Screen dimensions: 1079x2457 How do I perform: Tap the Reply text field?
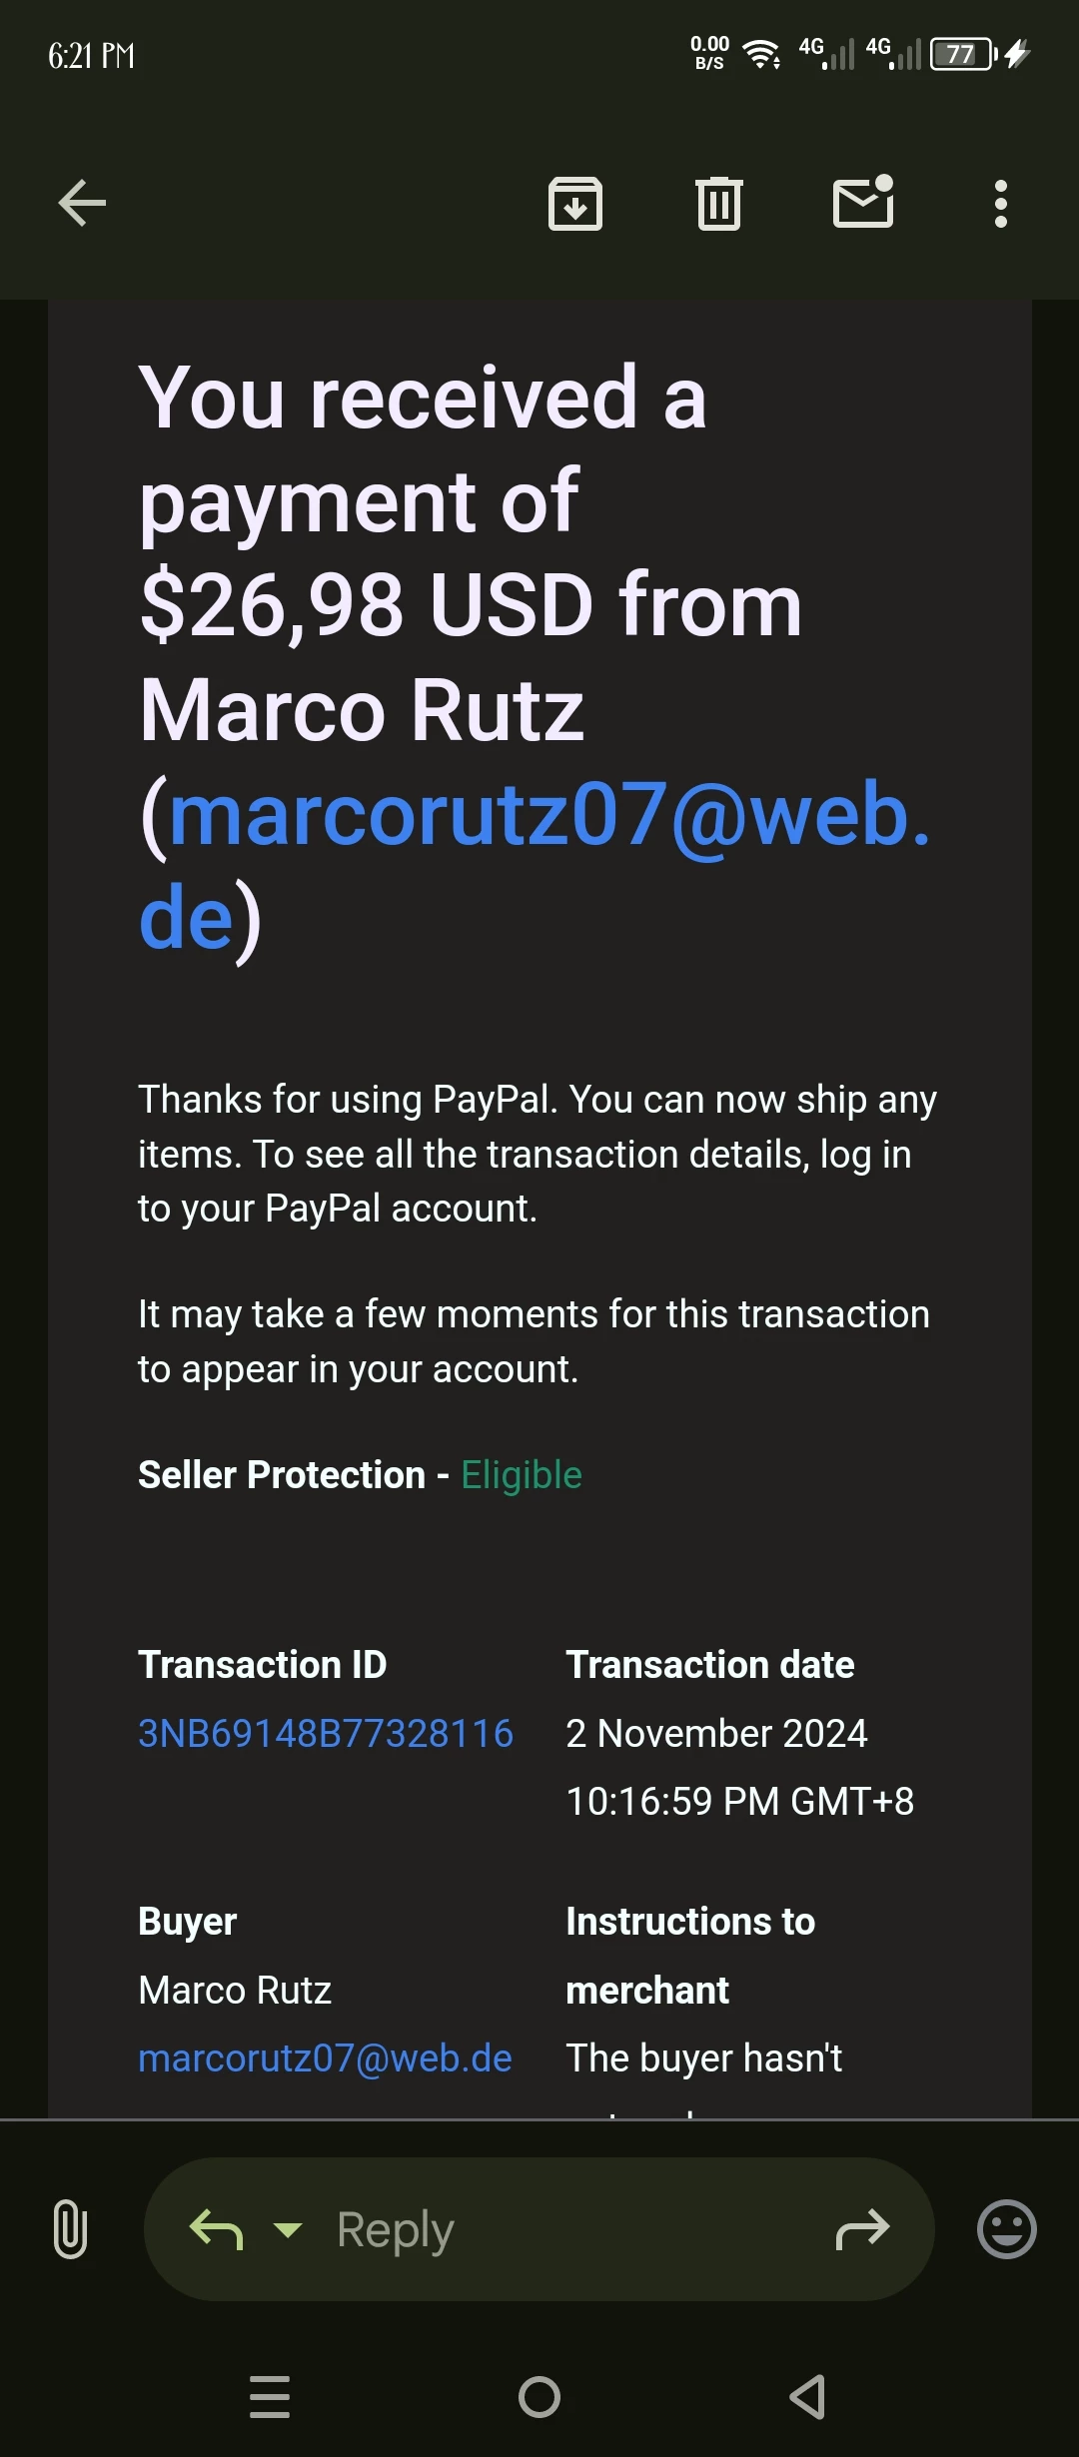tap(539, 2229)
